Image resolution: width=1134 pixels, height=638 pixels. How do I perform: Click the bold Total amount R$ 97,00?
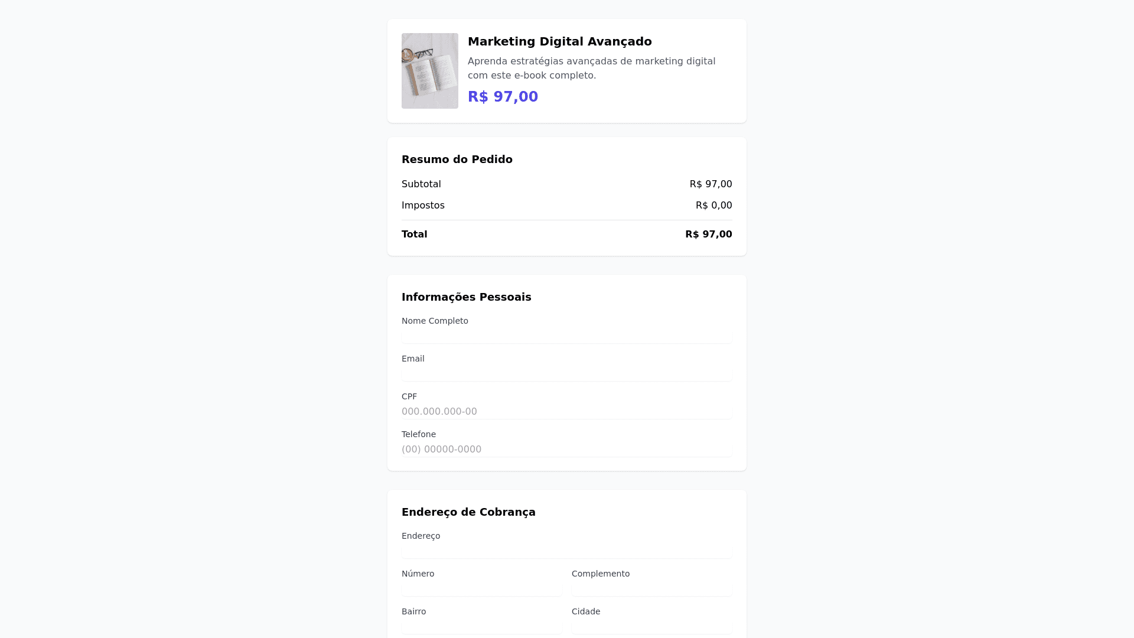(x=708, y=235)
